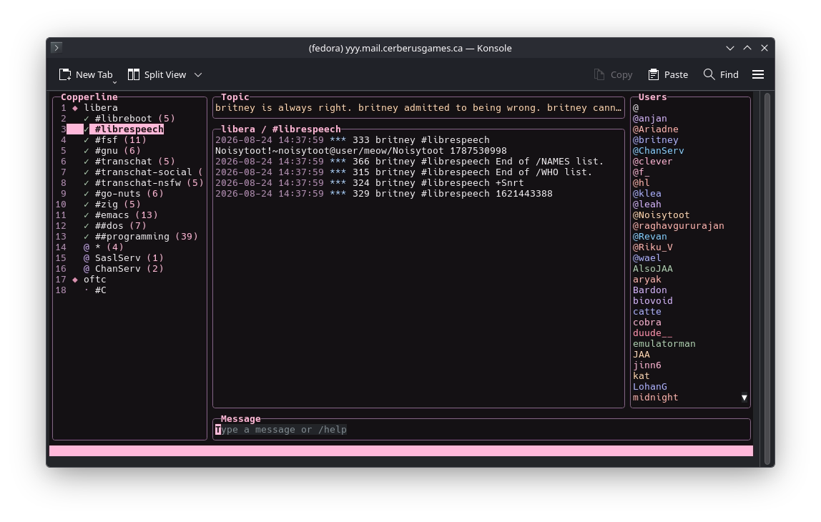The width and height of the screenshot is (821, 522).
Task: Select user @britney in Users list
Action: 656,139
